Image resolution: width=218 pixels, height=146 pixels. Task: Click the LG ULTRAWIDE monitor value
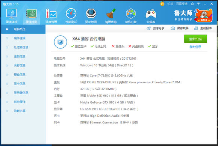pos(109,109)
